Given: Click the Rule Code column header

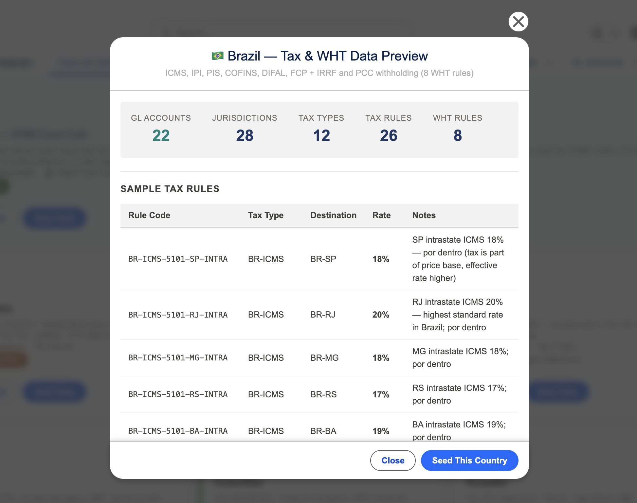Looking at the screenshot, I should pos(149,215).
